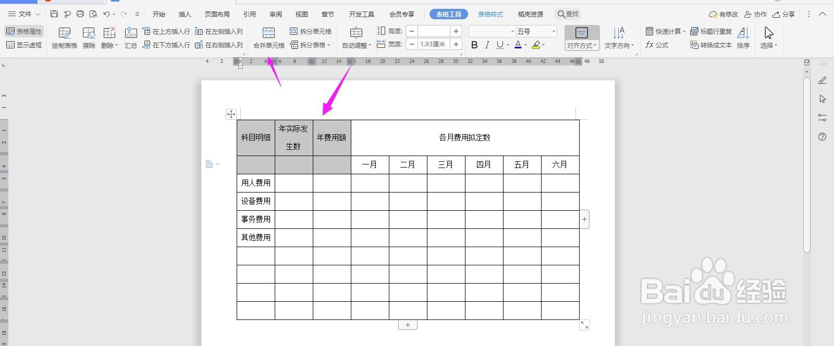Click the table resize handle at bottom-right corner
The width and height of the screenshot is (834, 346).
pos(585,325)
